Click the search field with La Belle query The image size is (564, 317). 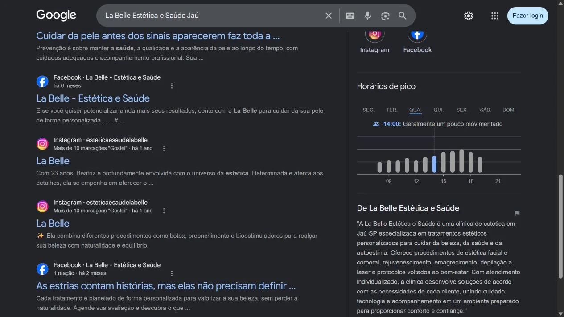(x=212, y=16)
